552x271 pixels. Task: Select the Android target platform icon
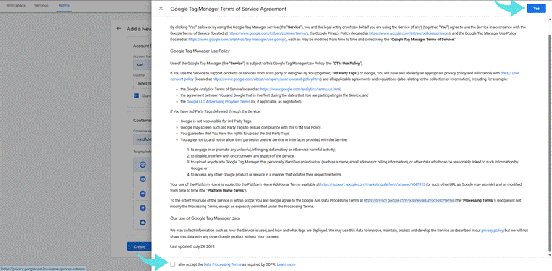coord(143,194)
